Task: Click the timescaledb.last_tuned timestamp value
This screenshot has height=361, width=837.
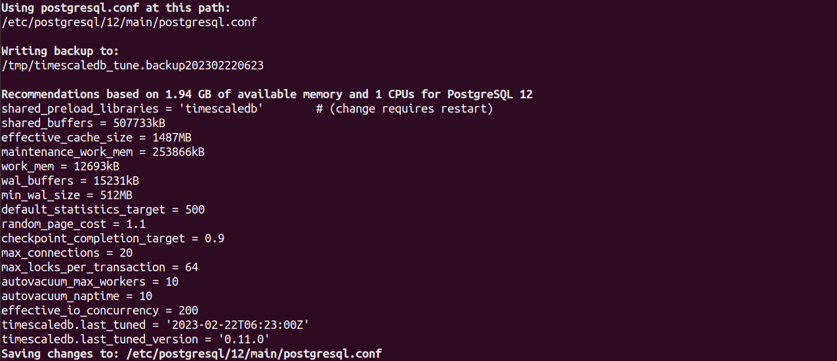Action: pos(237,325)
